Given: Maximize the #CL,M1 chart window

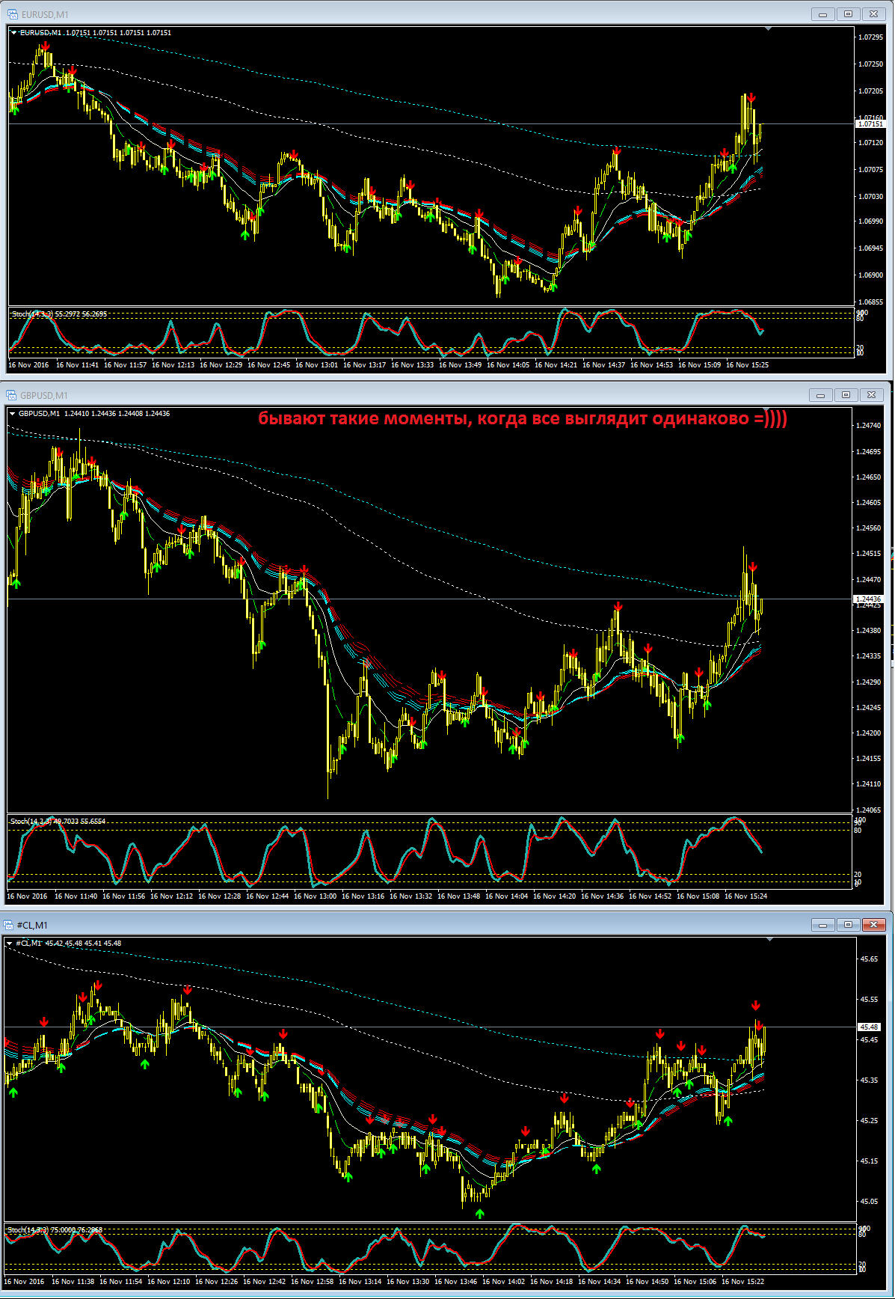Looking at the screenshot, I should point(849,925).
